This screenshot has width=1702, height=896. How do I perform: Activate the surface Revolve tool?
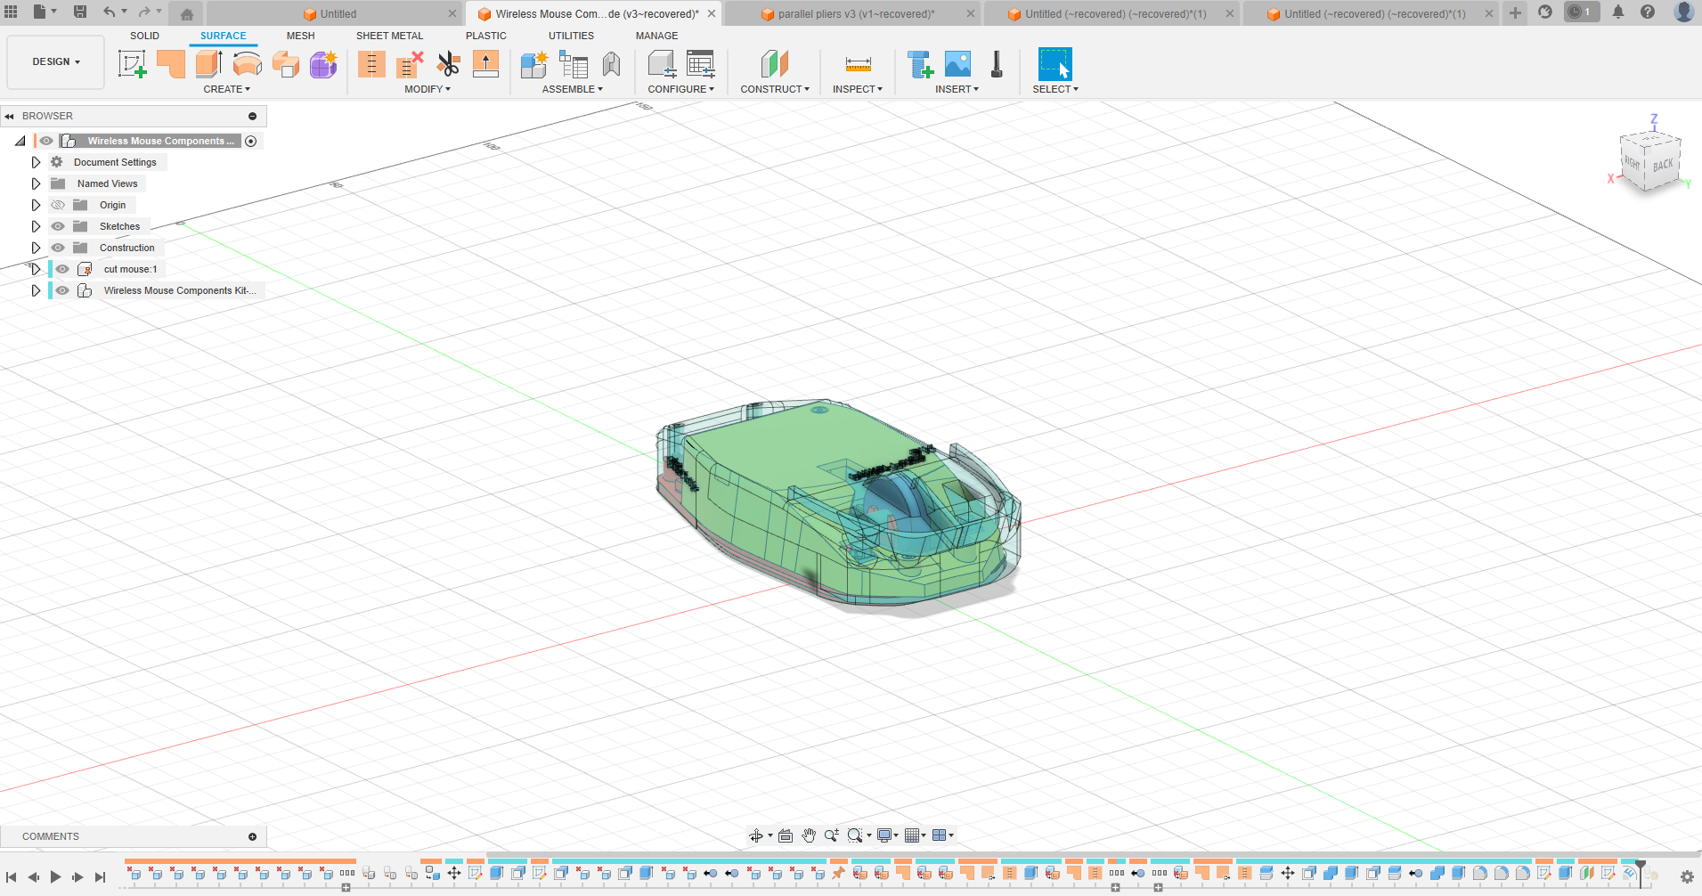pyautogui.click(x=247, y=64)
